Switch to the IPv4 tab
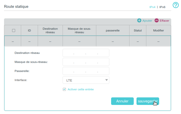181x114 pixels. point(152,7)
